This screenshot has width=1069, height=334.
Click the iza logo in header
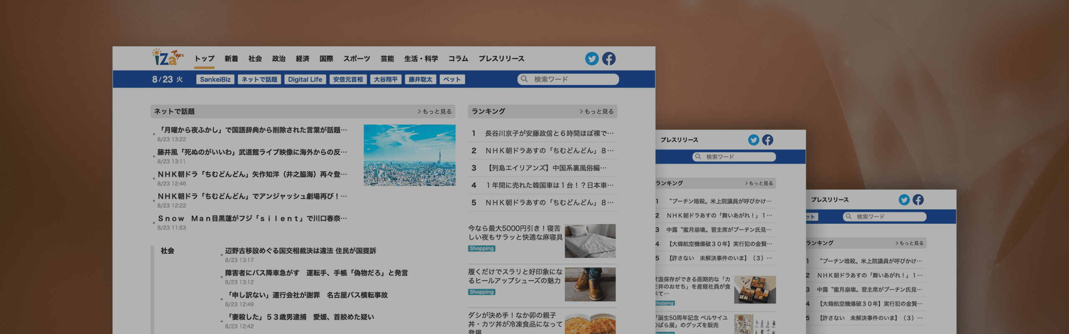tap(167, 58)
